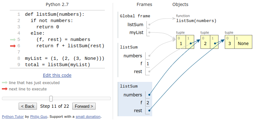Open the small donation link

88,117
